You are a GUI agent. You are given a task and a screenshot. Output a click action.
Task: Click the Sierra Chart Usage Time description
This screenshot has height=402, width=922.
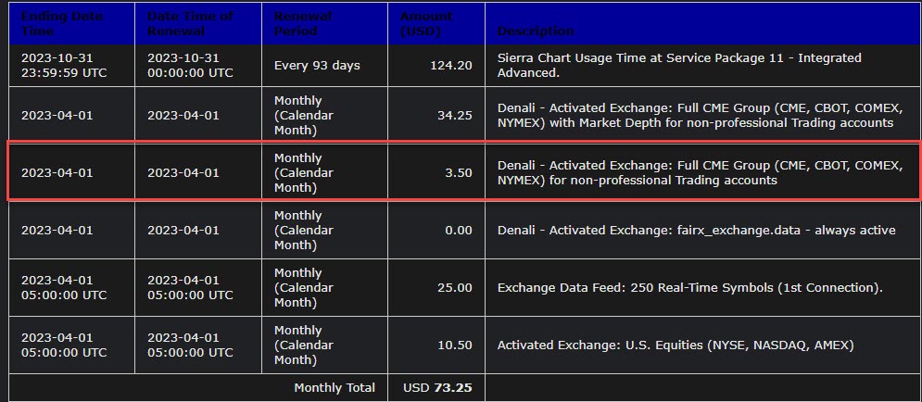pos(678,65)
